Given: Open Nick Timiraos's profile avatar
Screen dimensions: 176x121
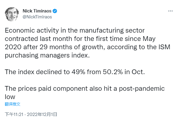Looking at the screenshot, I should point(12,14).
